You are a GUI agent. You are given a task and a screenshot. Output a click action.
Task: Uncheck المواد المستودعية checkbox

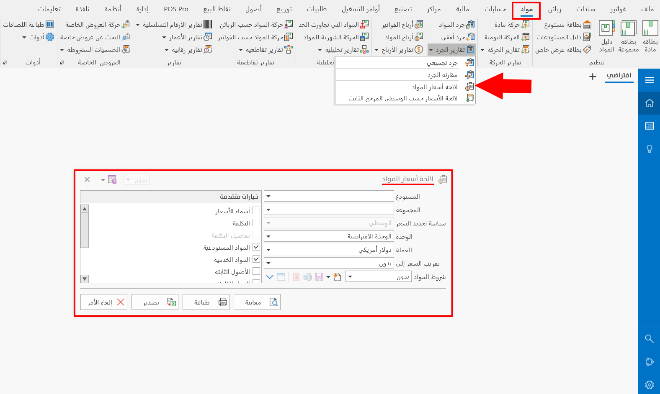point(256,247)
